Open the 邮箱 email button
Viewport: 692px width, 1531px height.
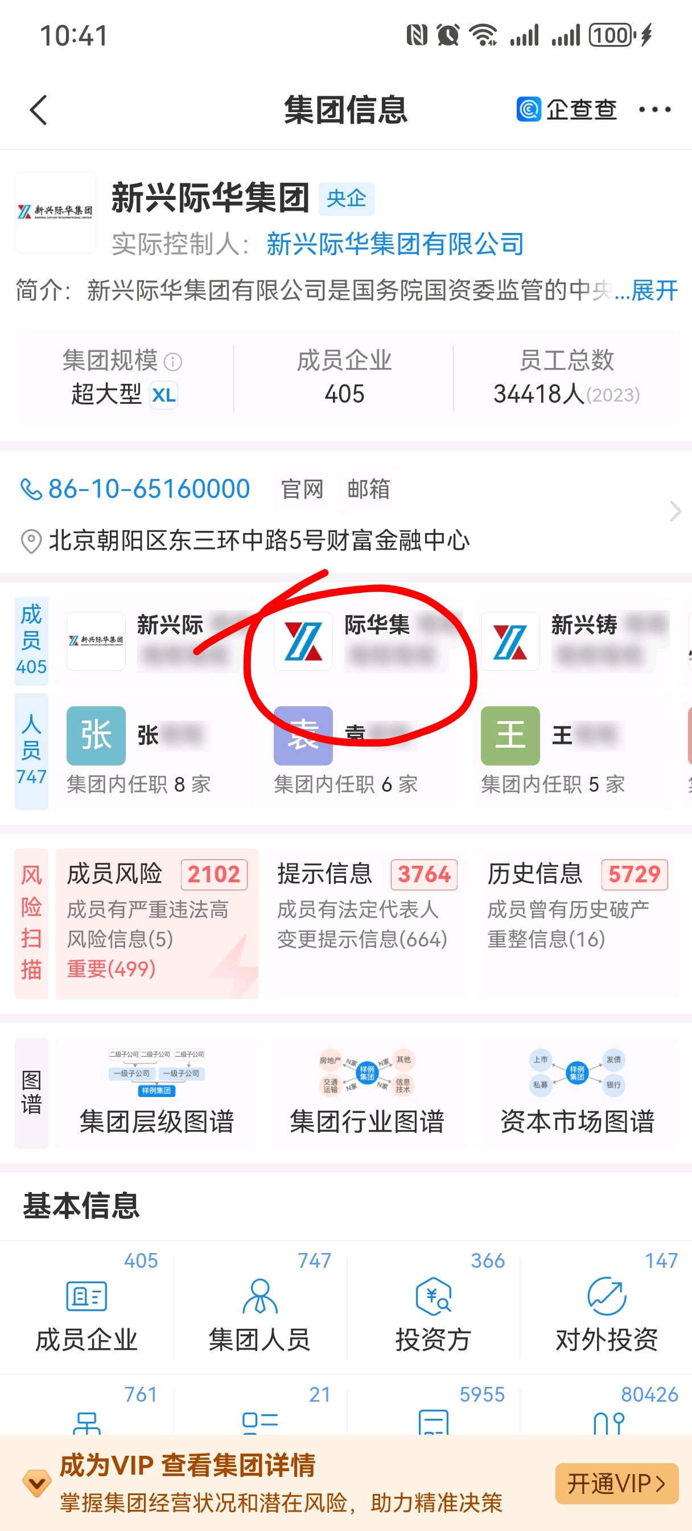click(368, 489)
